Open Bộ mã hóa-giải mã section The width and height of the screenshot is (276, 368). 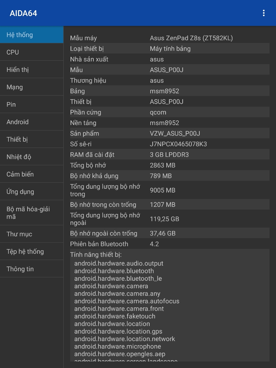click(x=32, y=213)
